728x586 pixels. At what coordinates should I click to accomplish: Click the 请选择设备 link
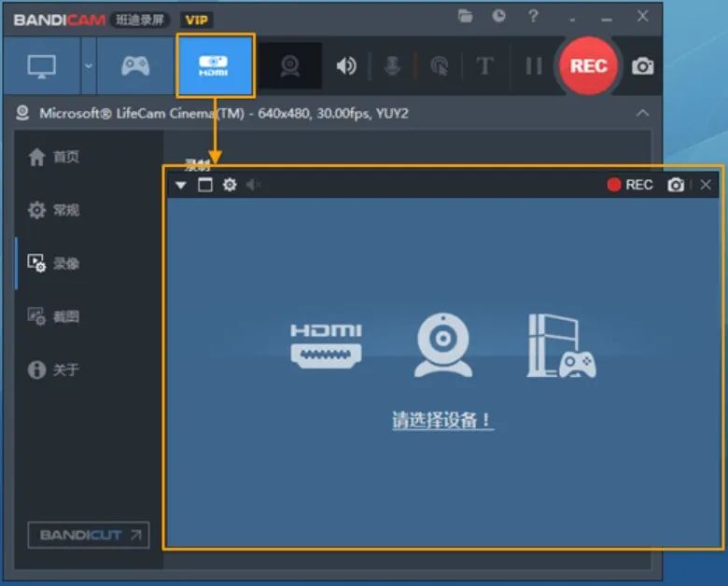442,421
